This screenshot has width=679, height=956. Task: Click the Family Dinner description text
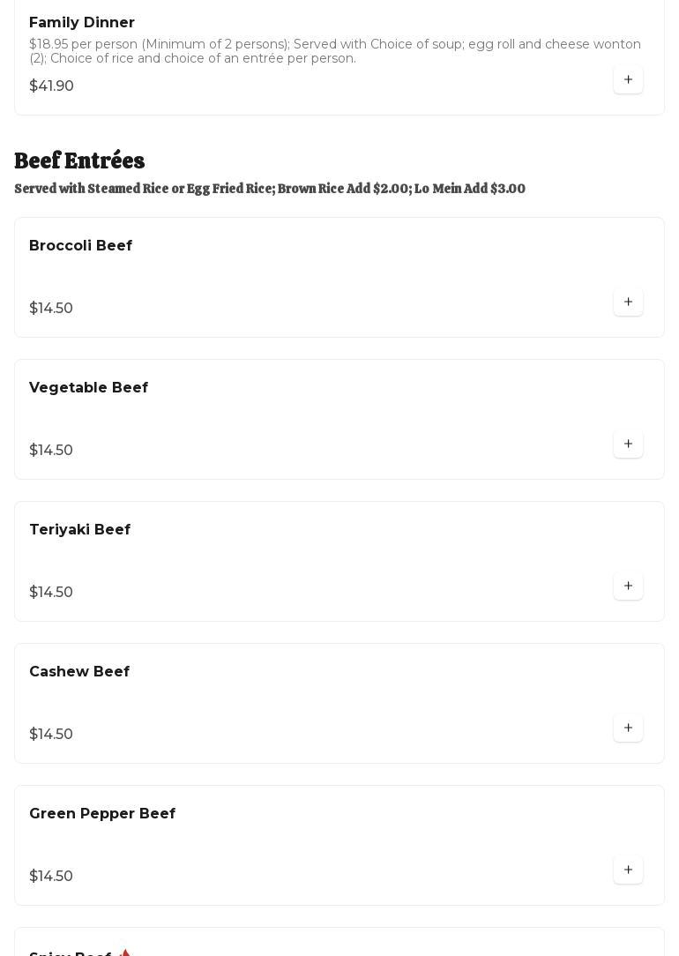[x=335, y=51]
